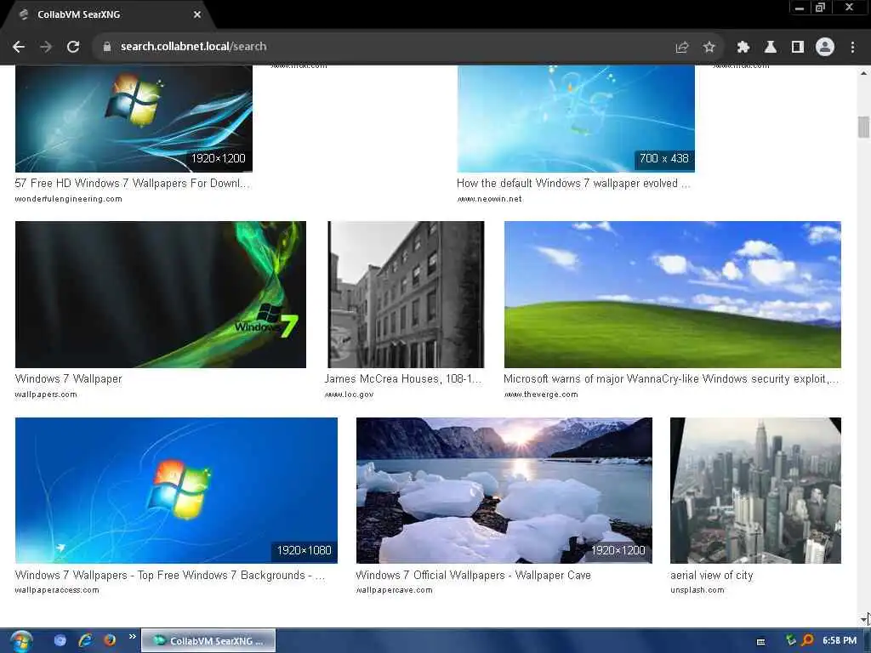Click unsplash.com source text
The image size is (871, 653).
click(x=697, y=590)
